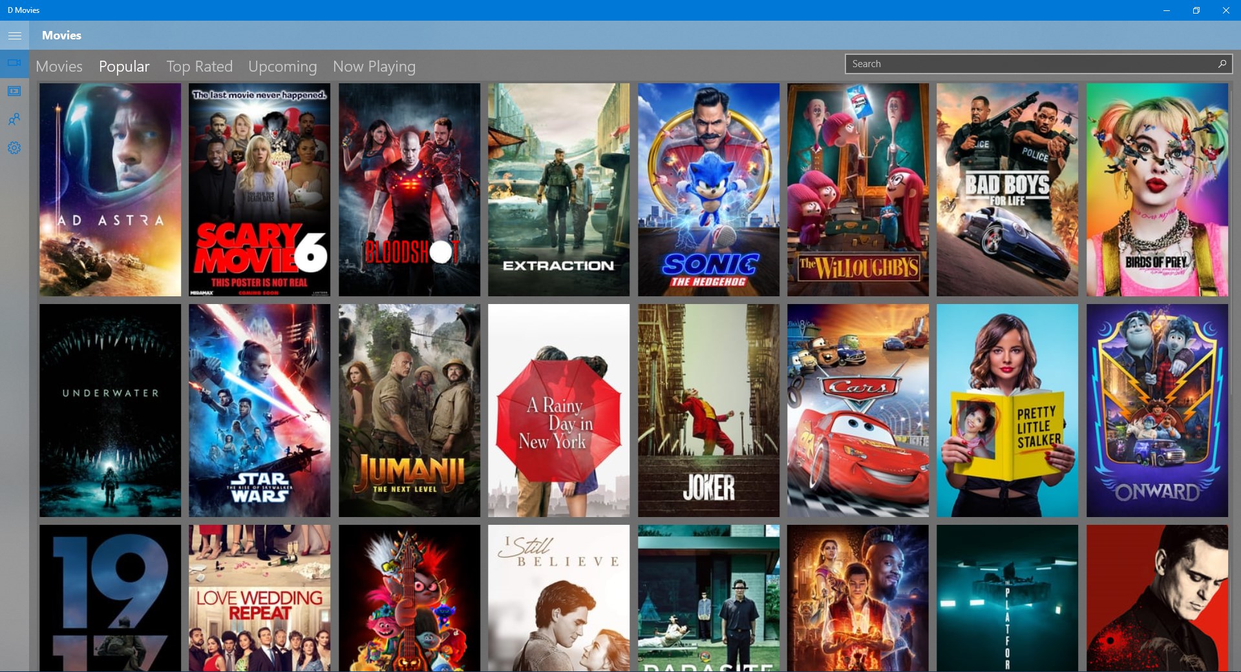Open the People section via sidebar icon
1241x672 pixels.
[x=14, y=119]
